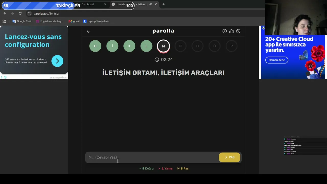Click the parolla logo title

[x=163, y=31]
